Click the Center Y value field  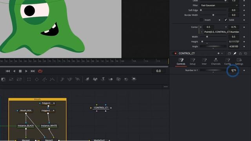[234, 27]
